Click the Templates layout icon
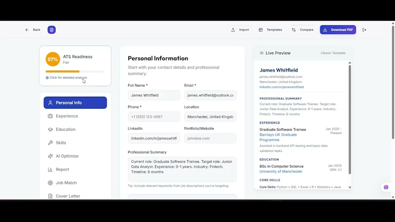 [261, 30]
